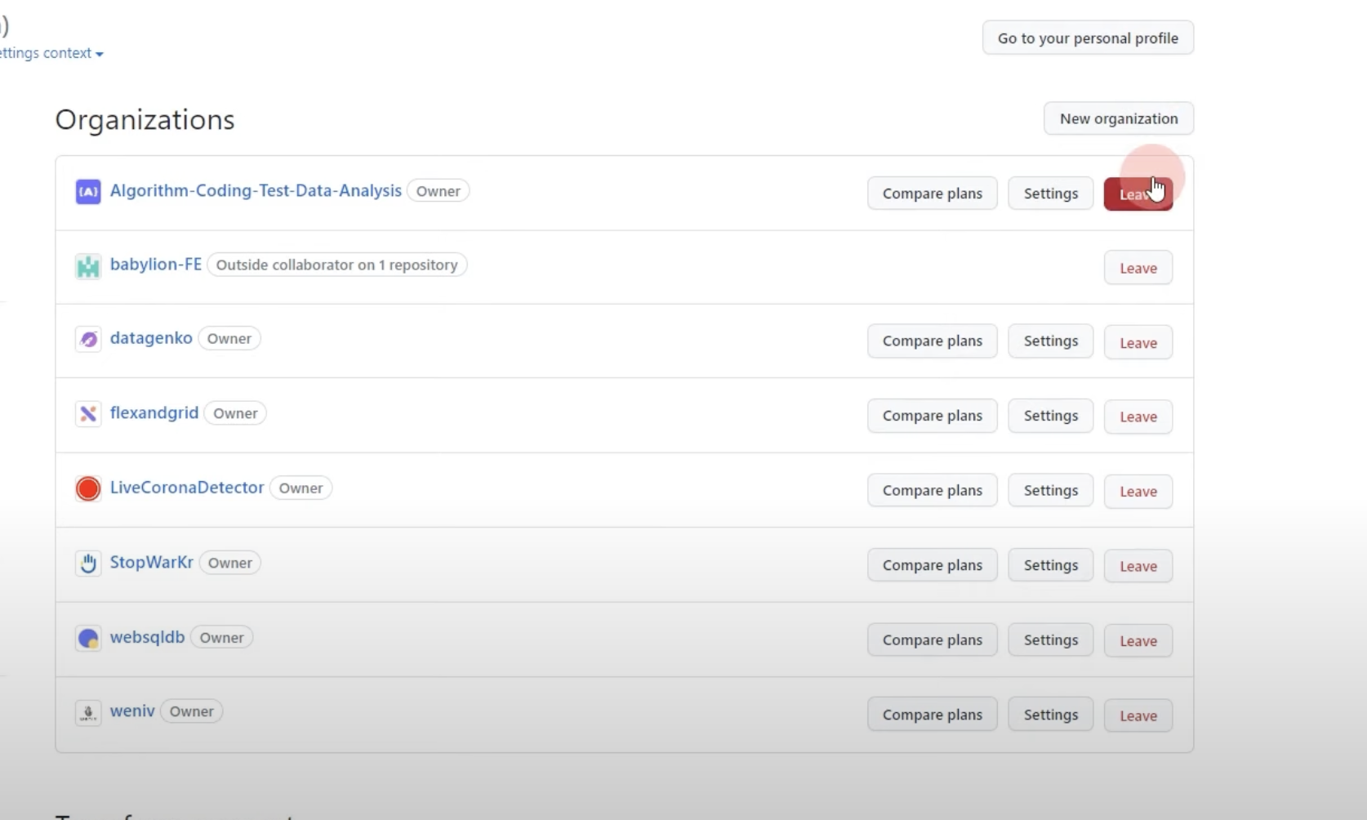This screenshot has height=820, width=1367.
Task: Leave the Algorithm-Coding-Test-Data-Analysis organization
Action: pos(1138,194)
